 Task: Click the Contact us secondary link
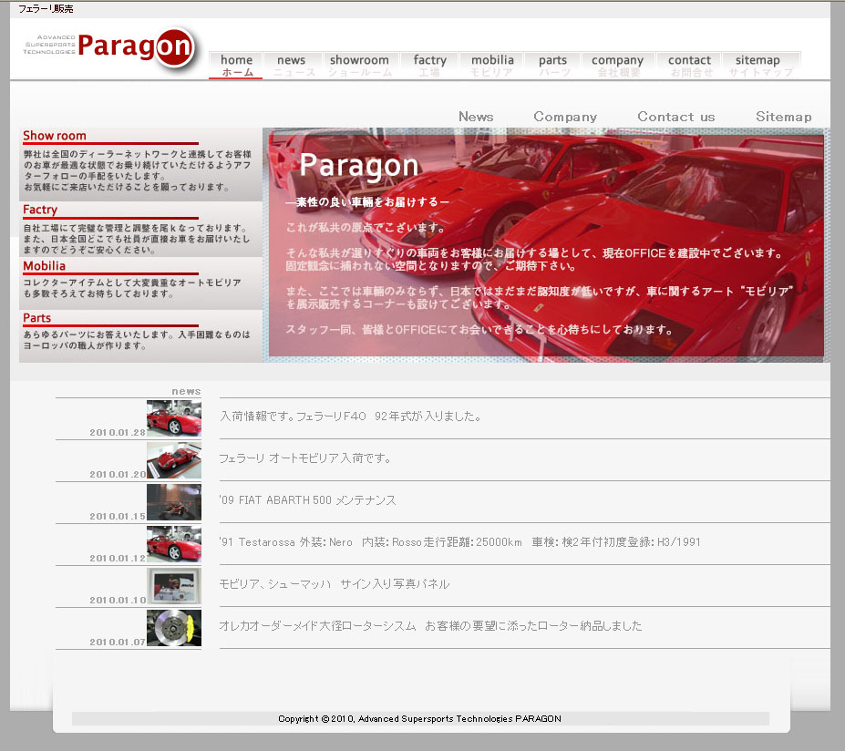(675, 117)
